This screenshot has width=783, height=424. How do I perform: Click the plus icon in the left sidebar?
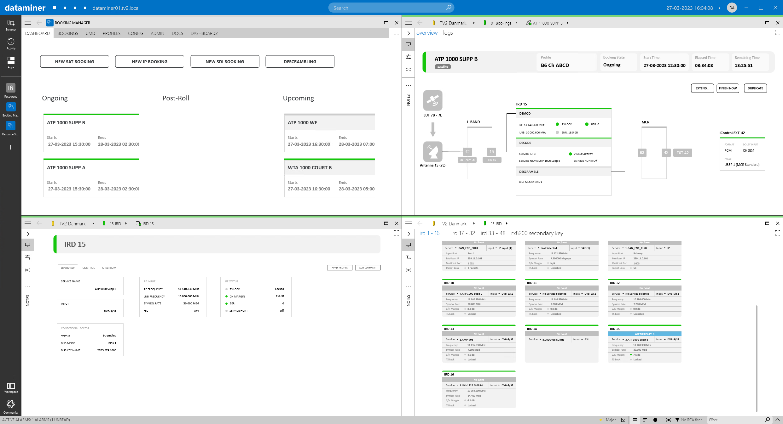(x=11, y=147)
